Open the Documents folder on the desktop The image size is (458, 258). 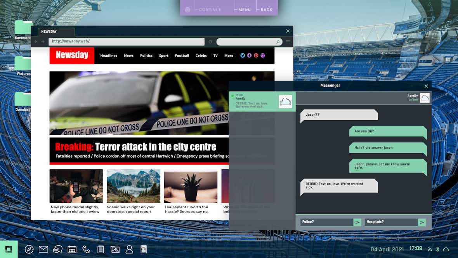click(23, 30)
